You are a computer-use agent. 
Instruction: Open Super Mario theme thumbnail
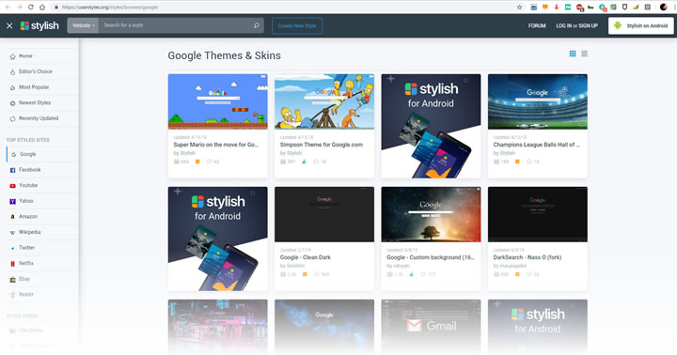point(217,101)
